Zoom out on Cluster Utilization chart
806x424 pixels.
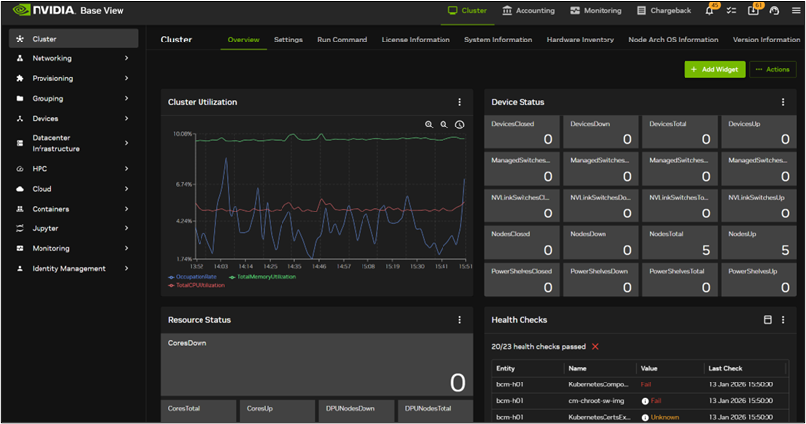[444, 125]
